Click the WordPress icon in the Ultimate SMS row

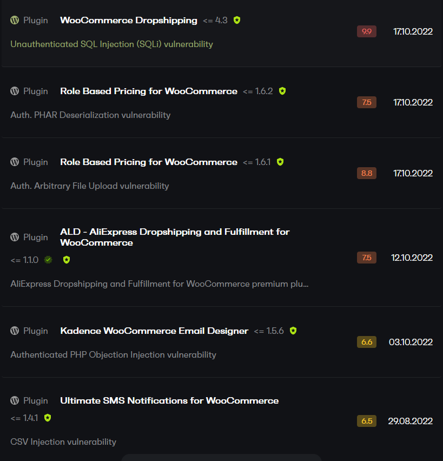click(15, 401)
